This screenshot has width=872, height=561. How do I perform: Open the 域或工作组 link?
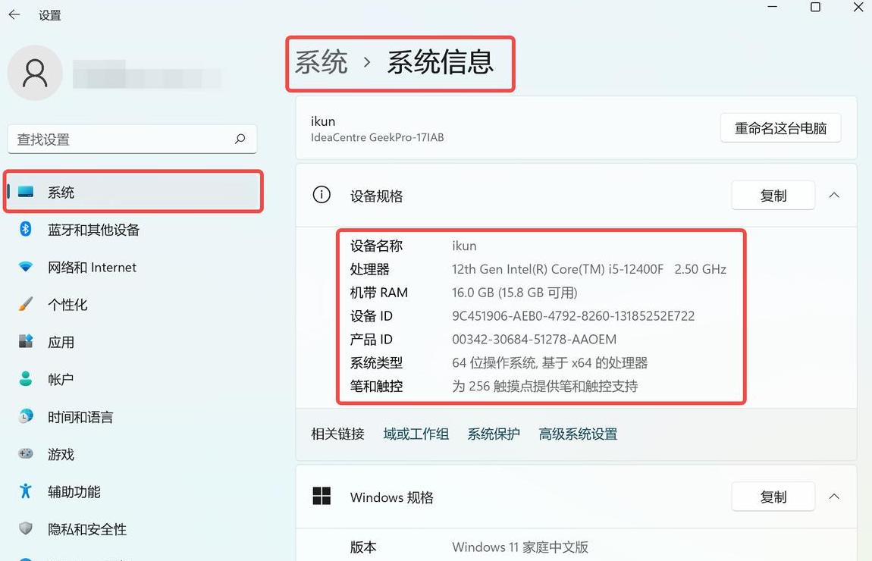(x=416, y=434)
